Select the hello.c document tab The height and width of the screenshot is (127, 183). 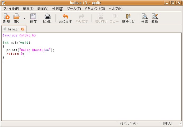coord(12,29)
